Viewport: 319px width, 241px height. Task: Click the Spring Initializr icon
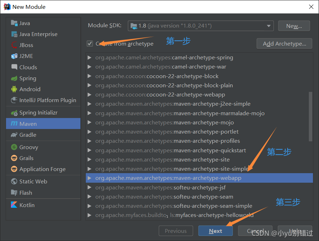tap(14, 113)
